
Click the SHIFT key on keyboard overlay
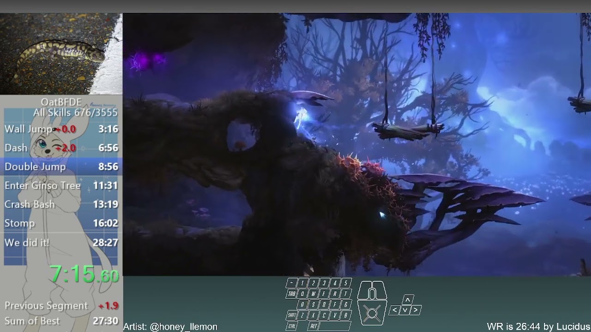pos(291,315)
